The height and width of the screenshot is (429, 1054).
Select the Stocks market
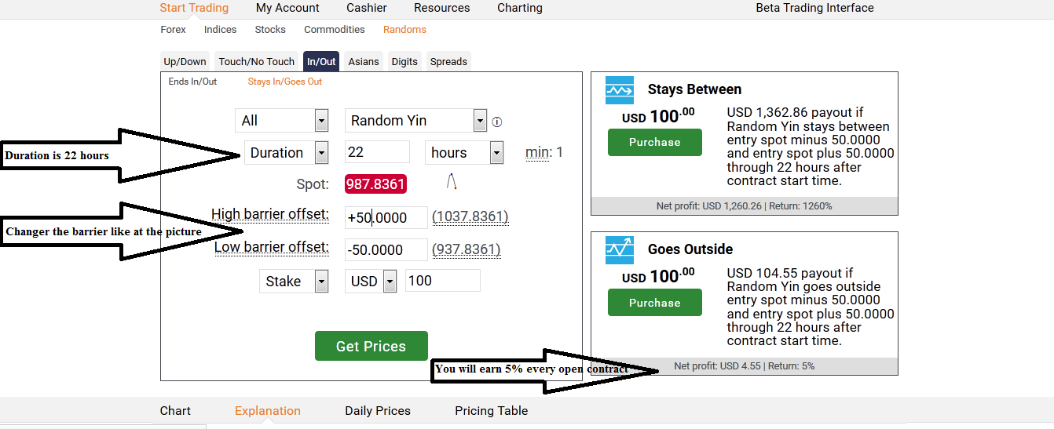coord(270,30)
